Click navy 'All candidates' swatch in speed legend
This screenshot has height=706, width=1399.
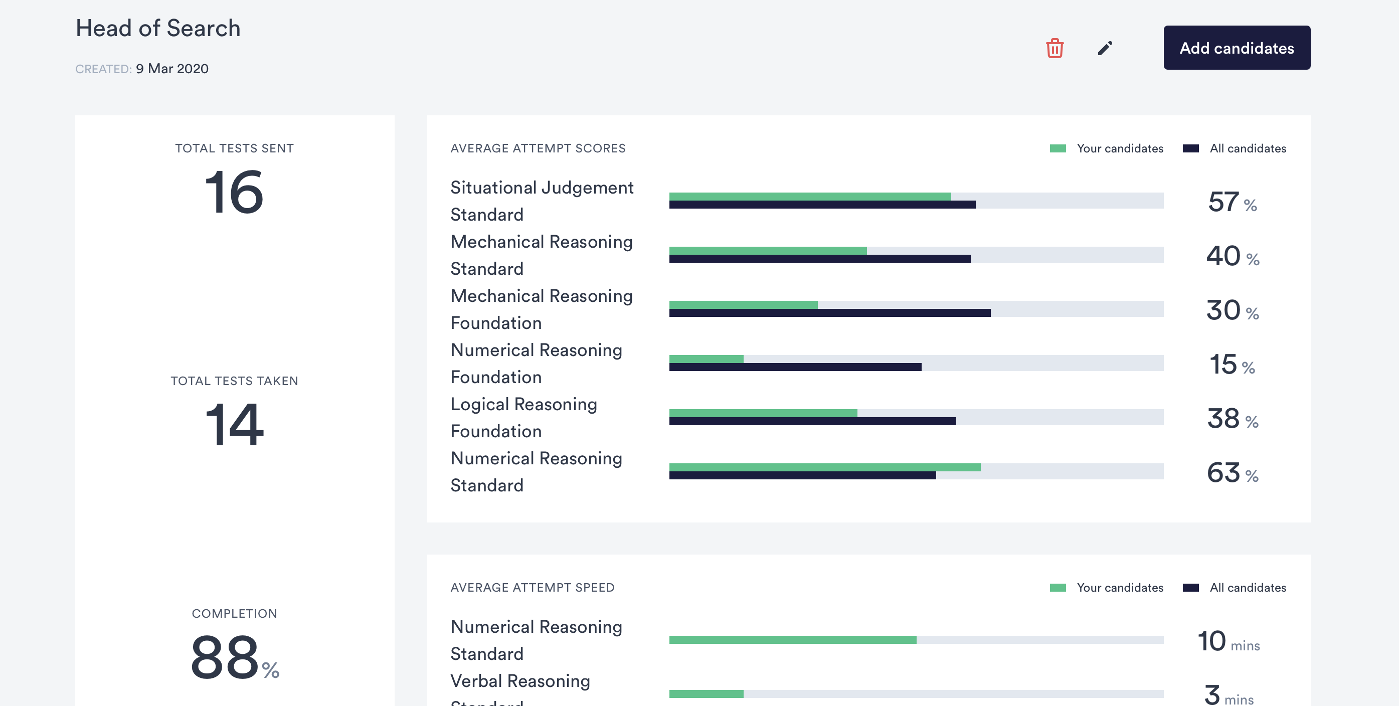click(x=1190, y=588)
